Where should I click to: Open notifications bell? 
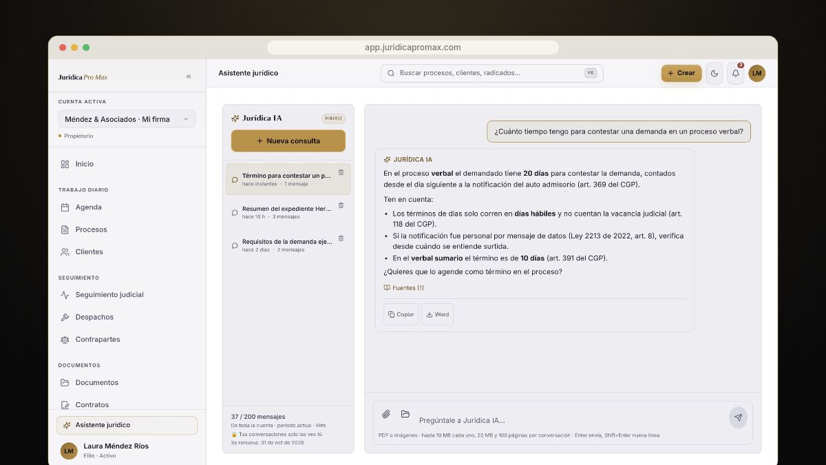736,73
